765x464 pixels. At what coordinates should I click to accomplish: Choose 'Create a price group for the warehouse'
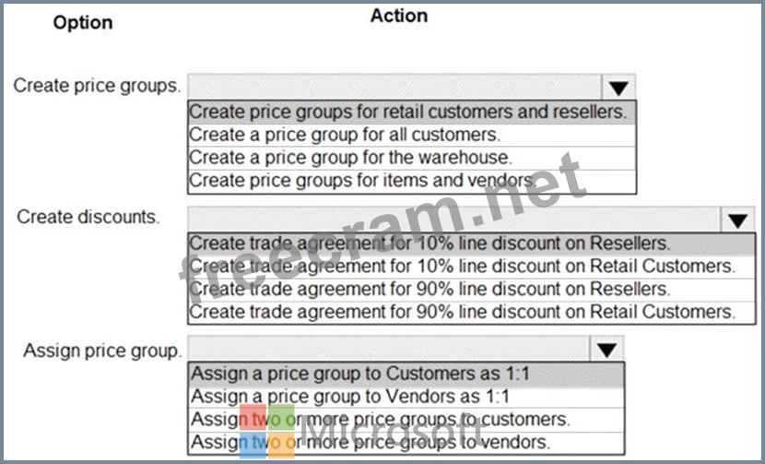412,158
